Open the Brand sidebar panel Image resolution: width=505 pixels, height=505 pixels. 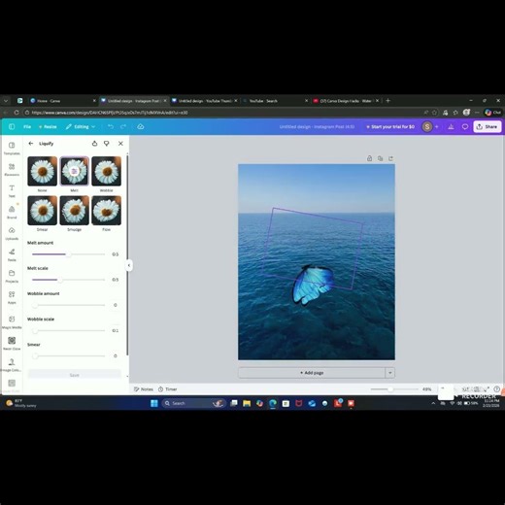click(12, 212)
